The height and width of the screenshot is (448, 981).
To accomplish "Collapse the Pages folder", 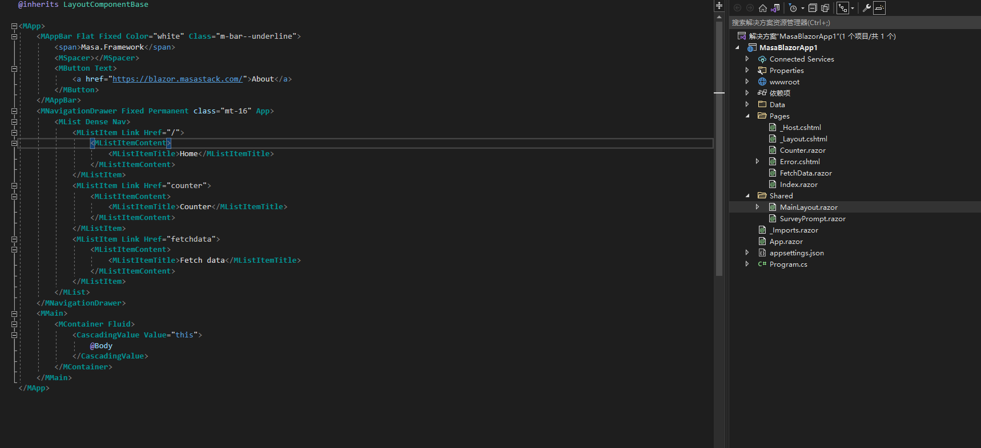I will 747,116.
